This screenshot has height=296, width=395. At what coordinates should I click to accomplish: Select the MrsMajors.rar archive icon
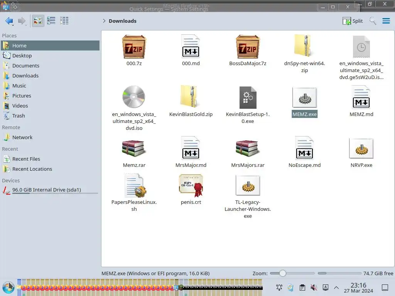click(248, 148)
